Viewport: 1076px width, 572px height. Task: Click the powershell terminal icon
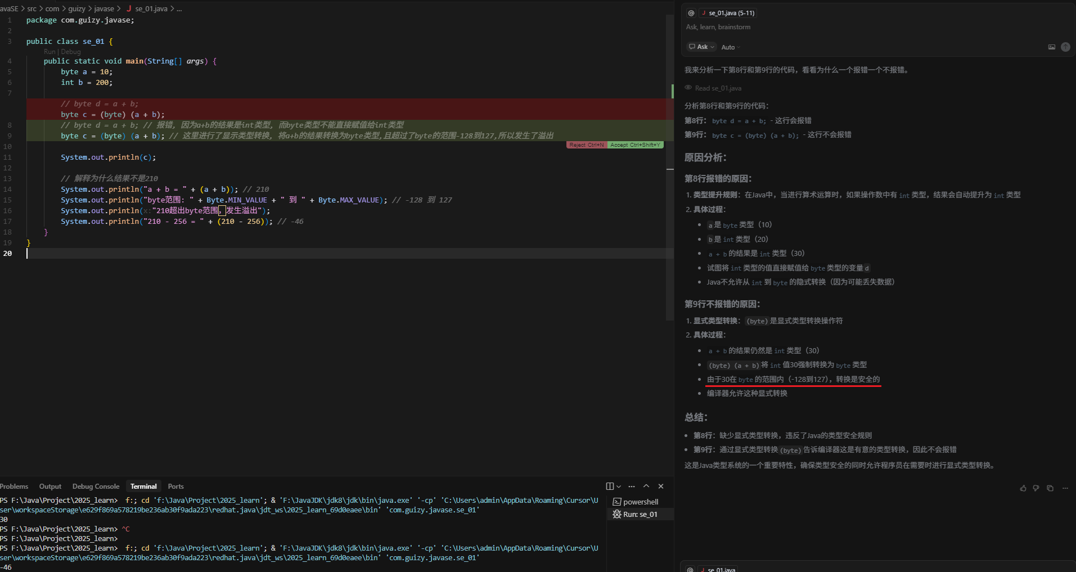(617, 502)
